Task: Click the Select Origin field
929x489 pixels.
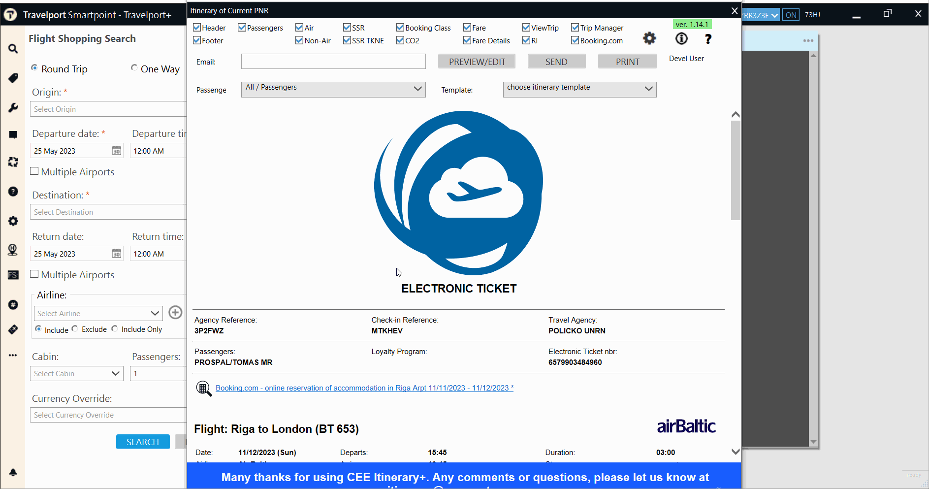Action: coord(108,109)
